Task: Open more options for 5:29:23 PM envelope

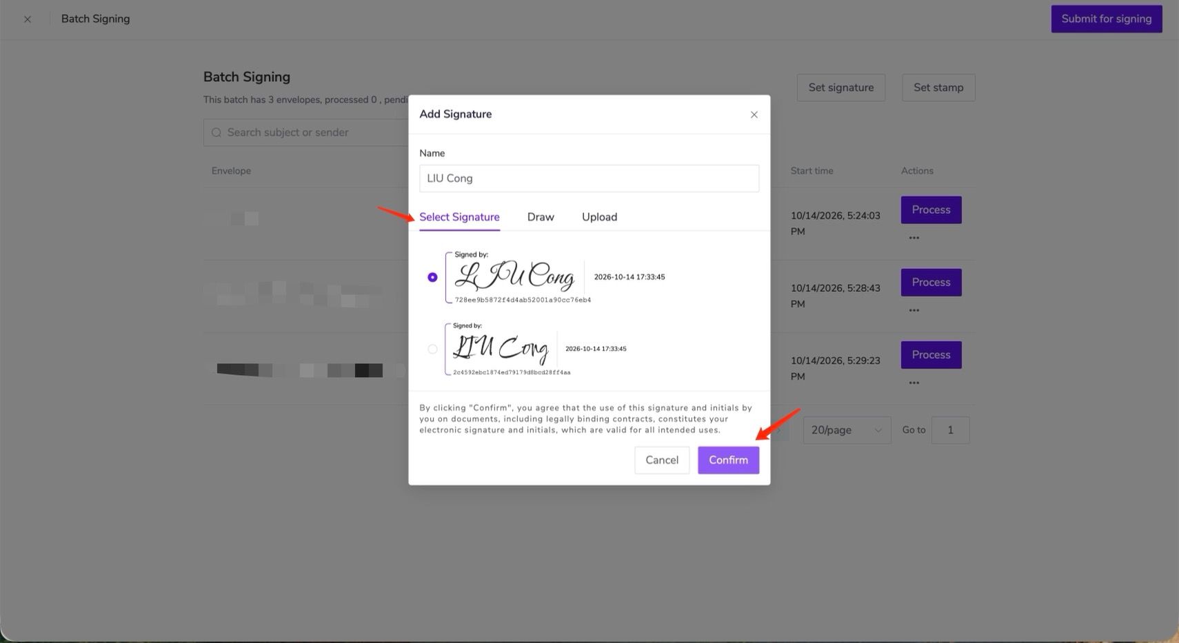Action: (914, 382)
